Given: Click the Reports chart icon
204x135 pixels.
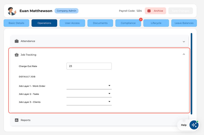Looking at the screenshot, I should pos(16,120).
